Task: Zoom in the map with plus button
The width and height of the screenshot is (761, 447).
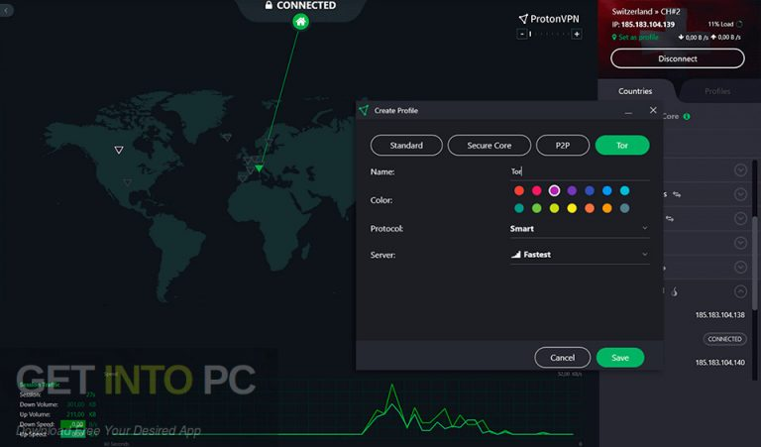Action: point(577,34)
